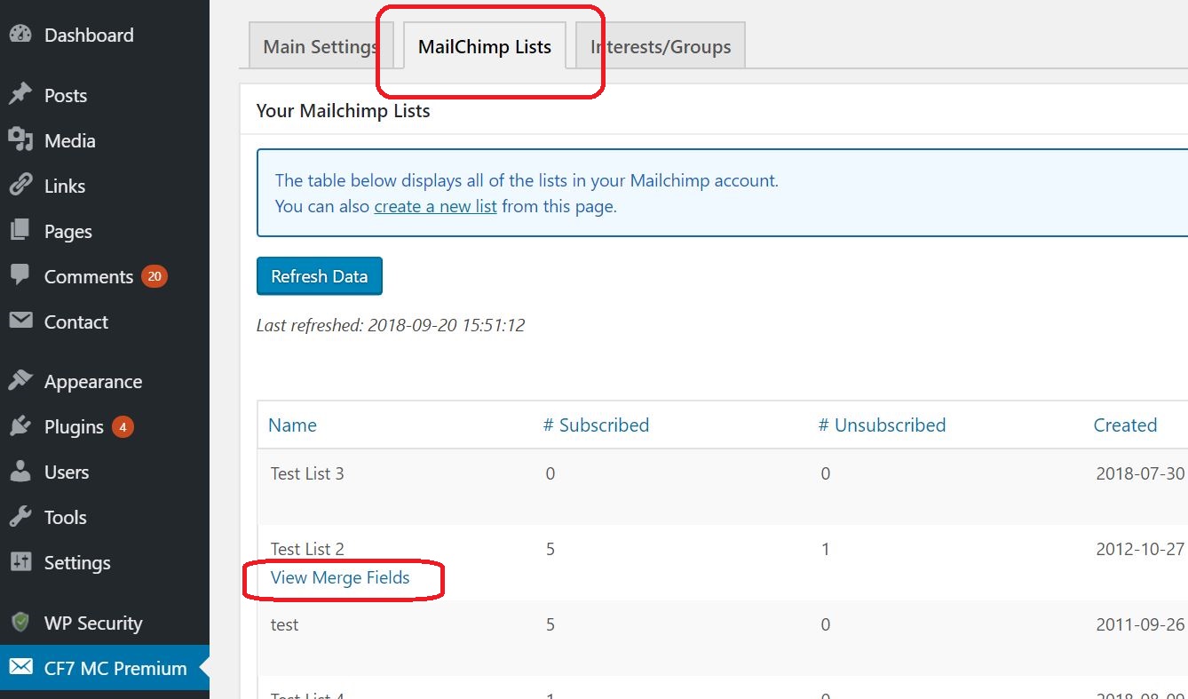Select the Posts pushpin icon
The height and width of the screenshot is (699, 1188).
click(20, 95)
